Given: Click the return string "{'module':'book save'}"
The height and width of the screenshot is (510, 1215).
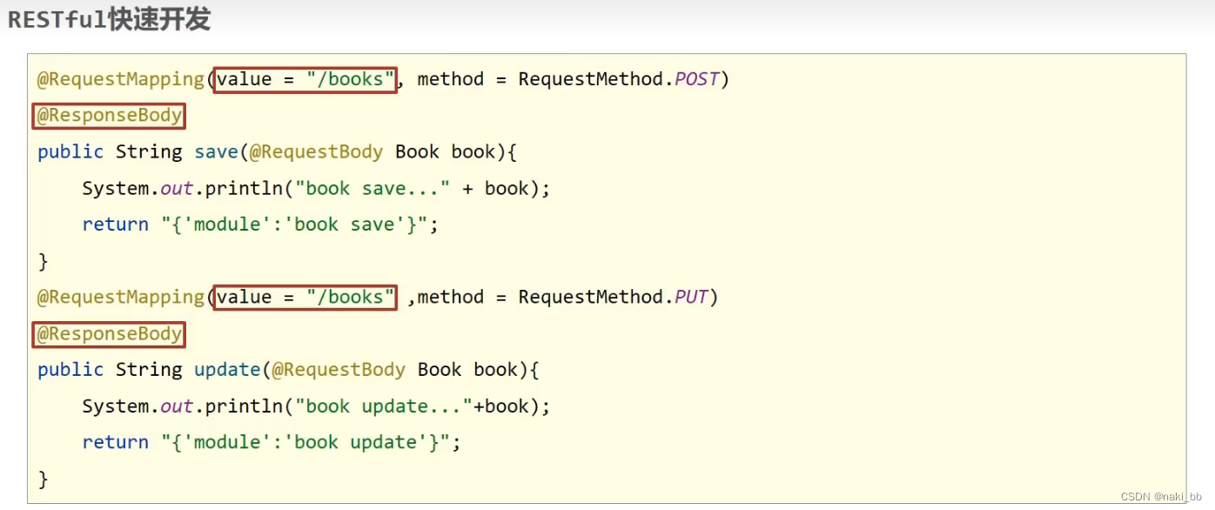Looking at the screenshot, I should [294, 225].
